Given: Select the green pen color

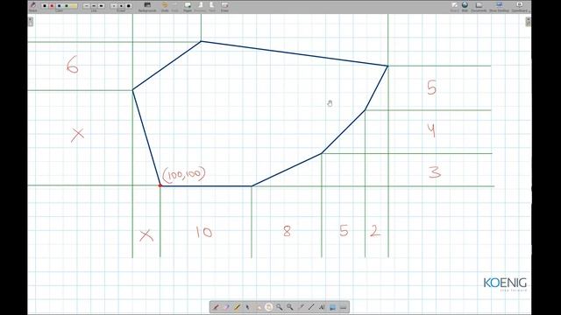Looking at the screenshot, I should (x=67, y=6).
